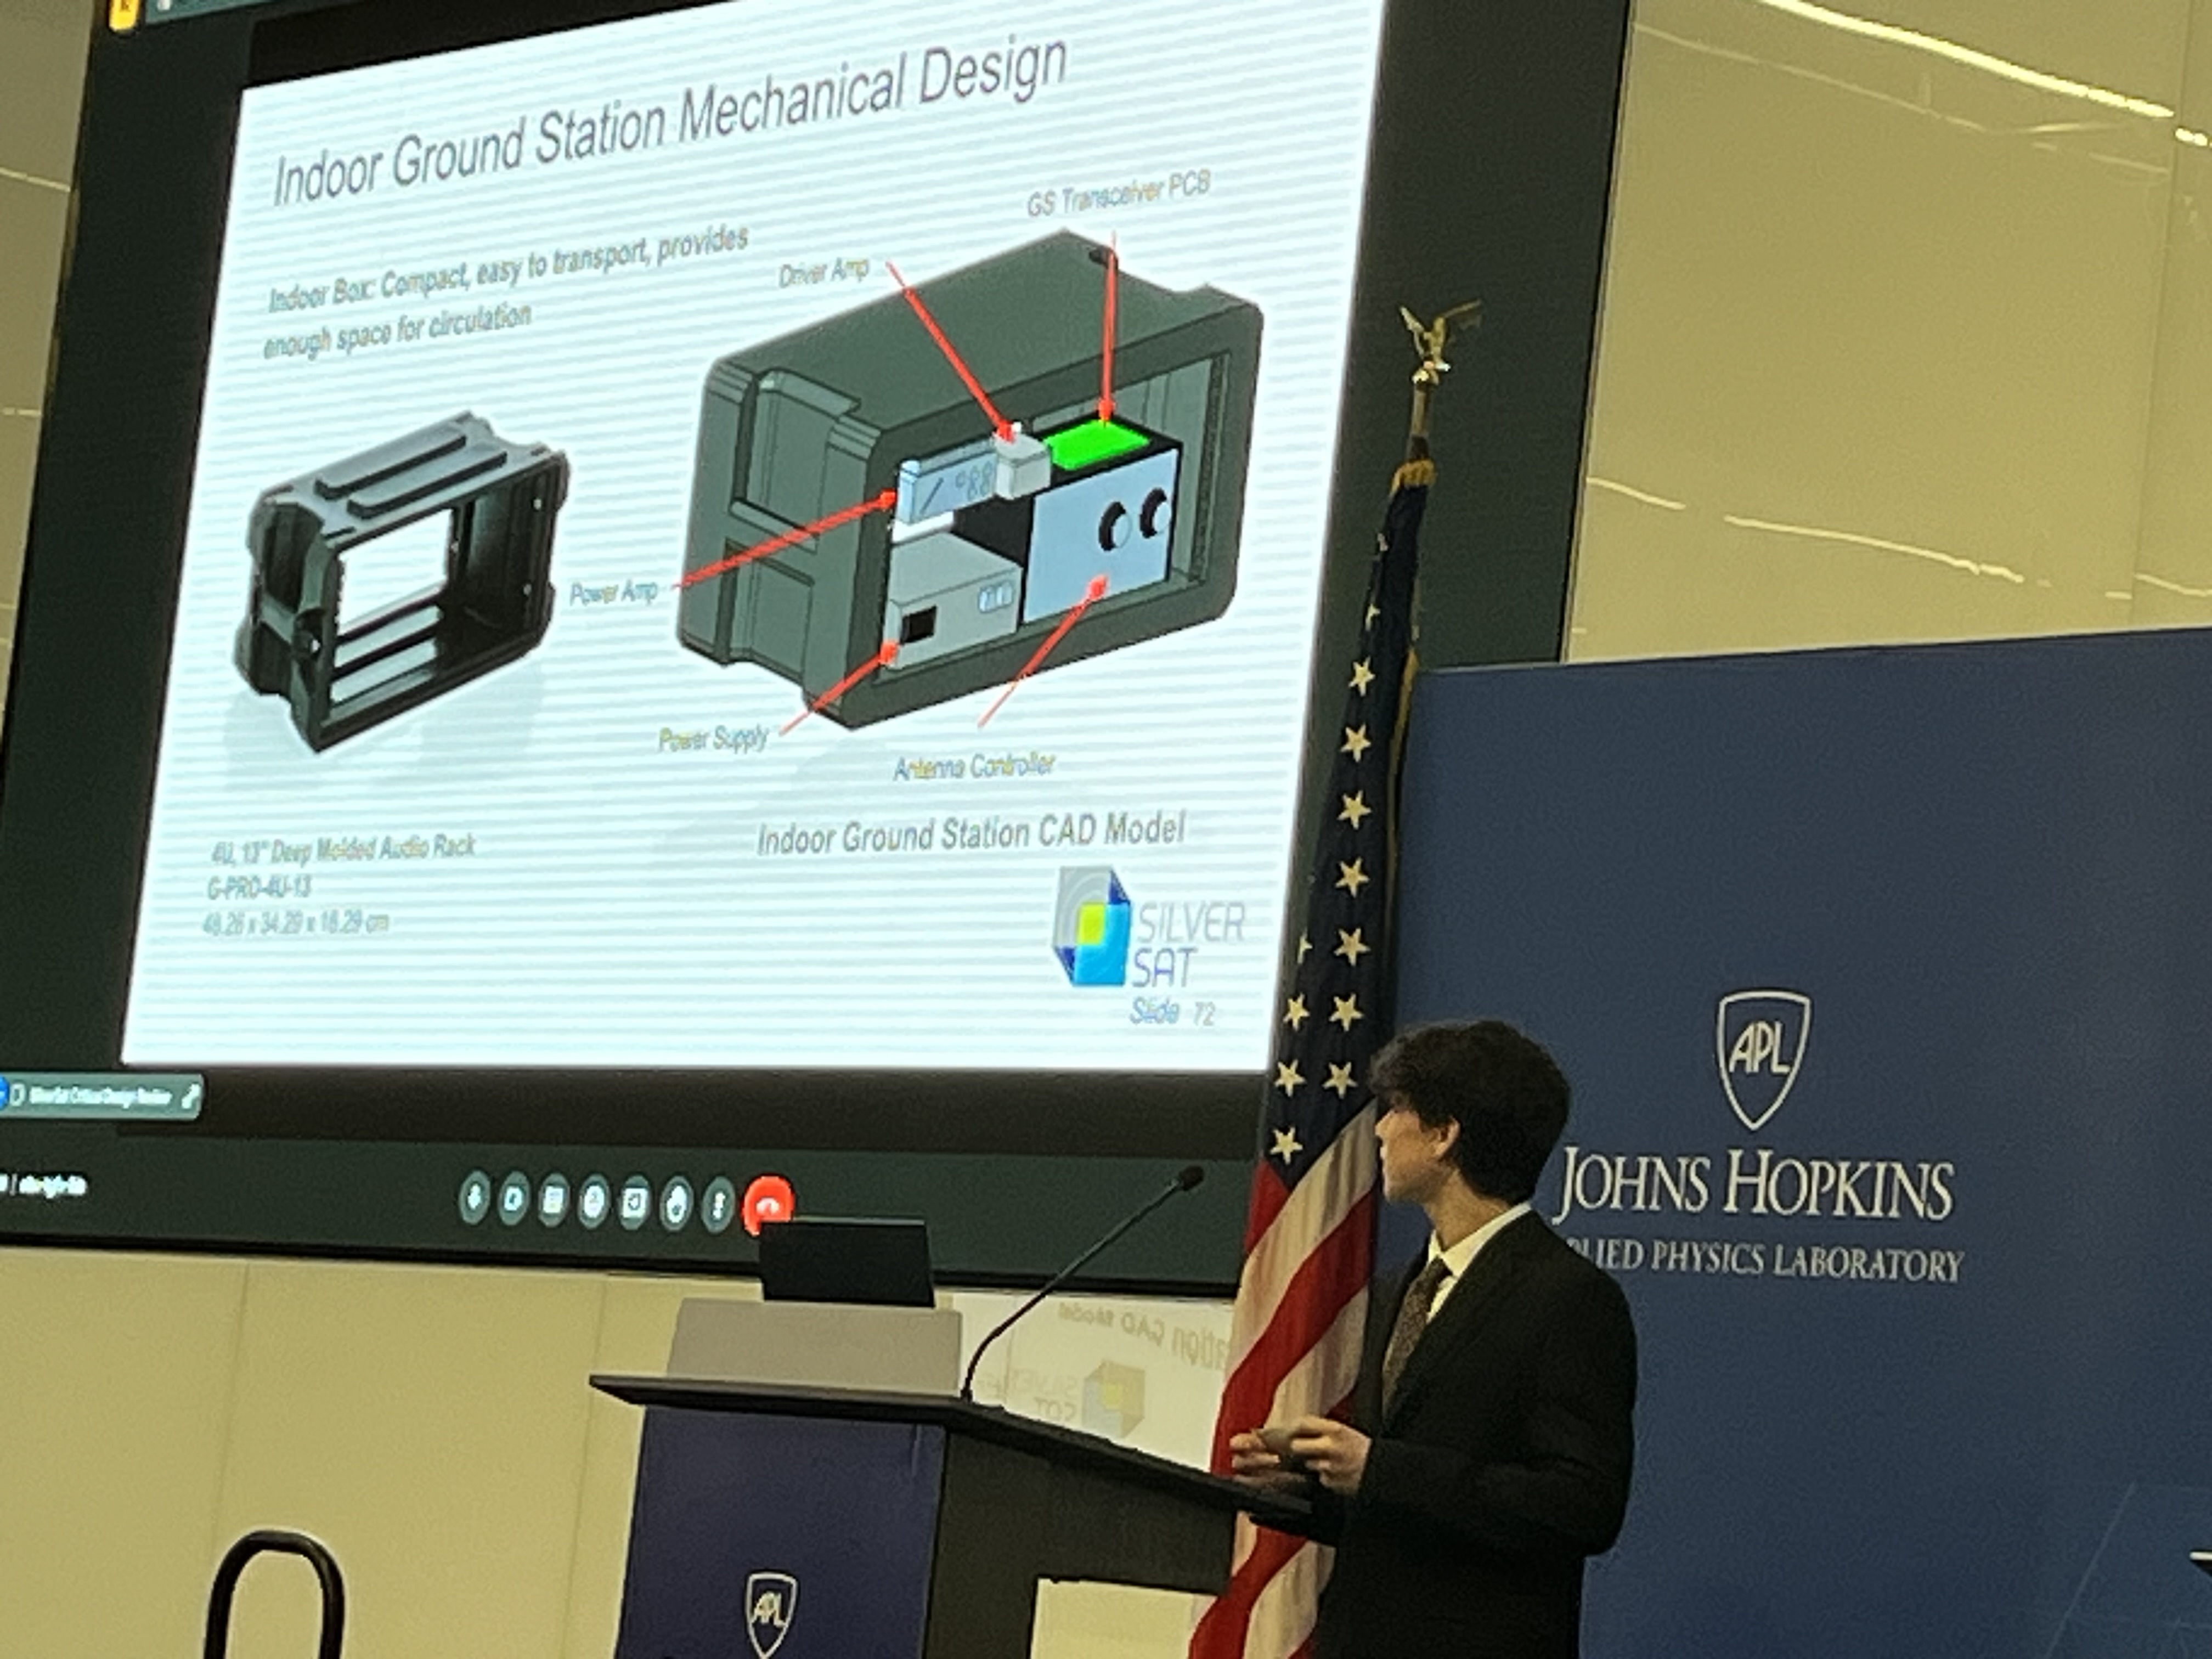Viewport: 2212px width, 1659px height.
Task: Toggle closed captions in the call toolbar
Action: [x=554, y=1200]
